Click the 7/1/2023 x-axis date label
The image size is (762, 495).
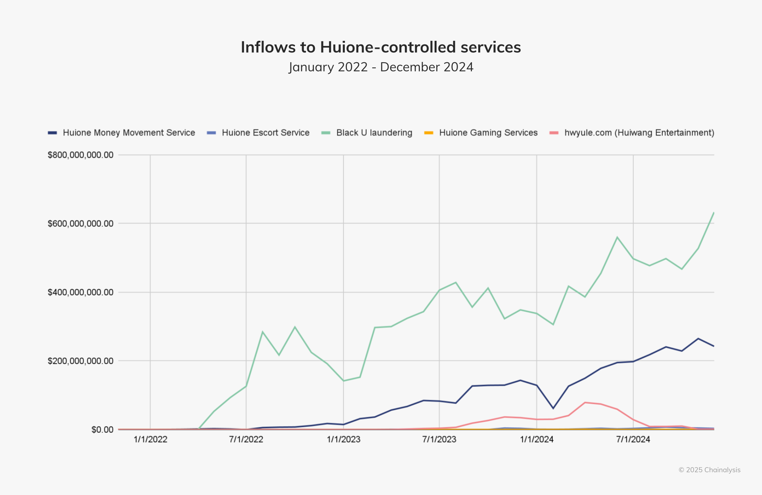439,439
